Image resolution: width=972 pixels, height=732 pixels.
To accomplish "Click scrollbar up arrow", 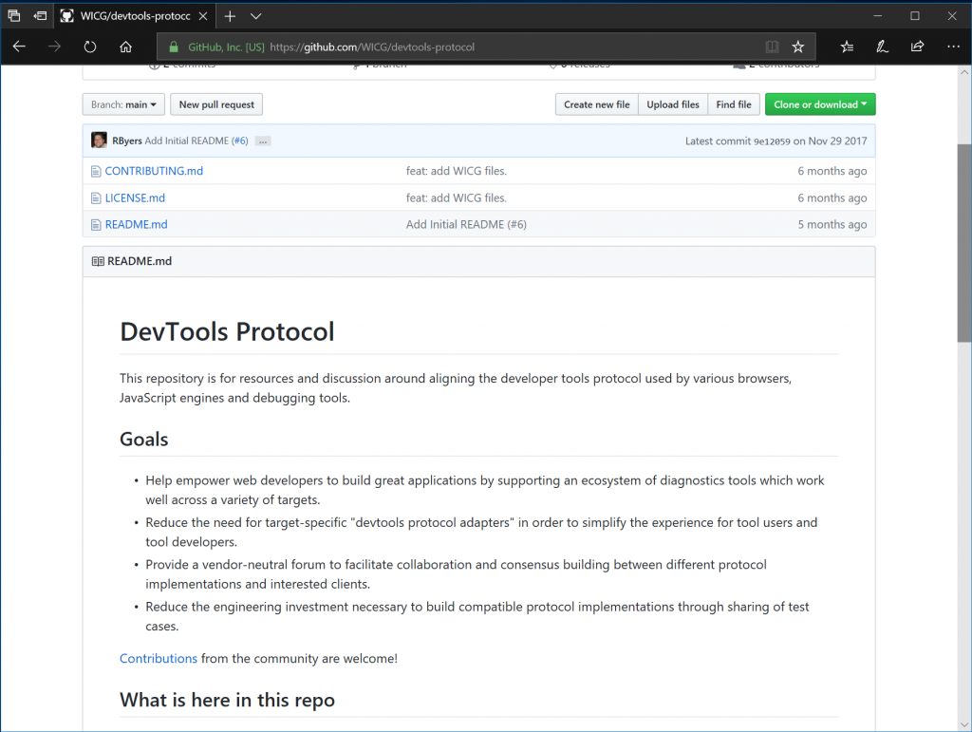I will pos(964,72).
